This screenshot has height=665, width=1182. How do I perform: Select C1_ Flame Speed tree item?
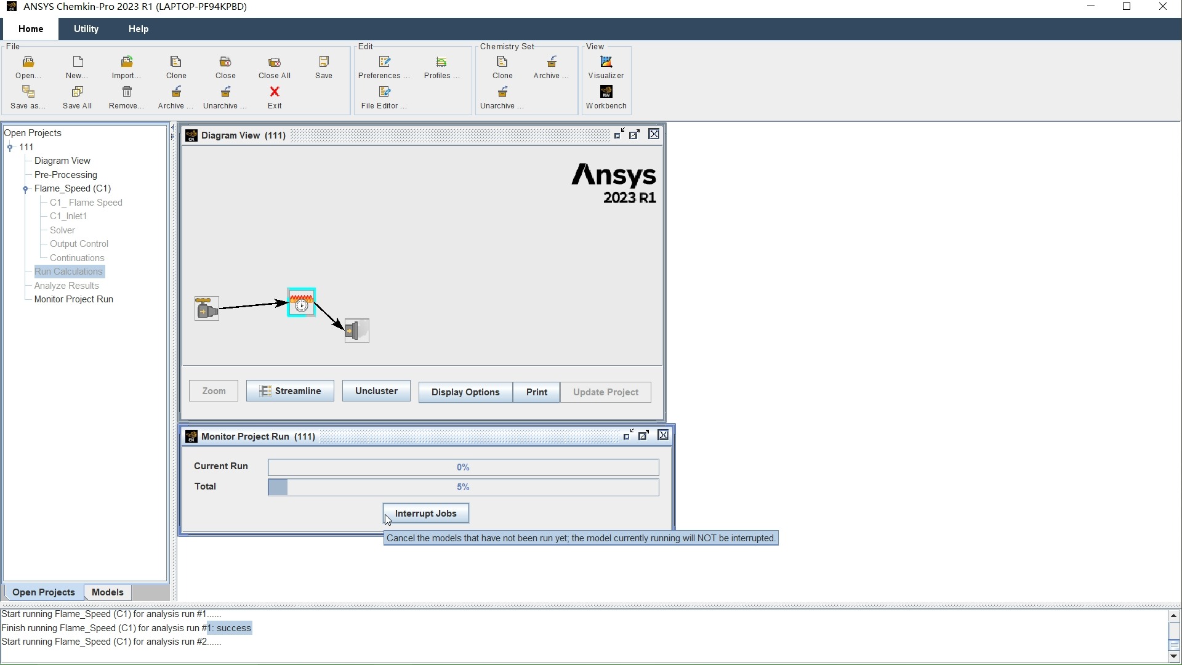pyautogui.click(x=86, y=203)
